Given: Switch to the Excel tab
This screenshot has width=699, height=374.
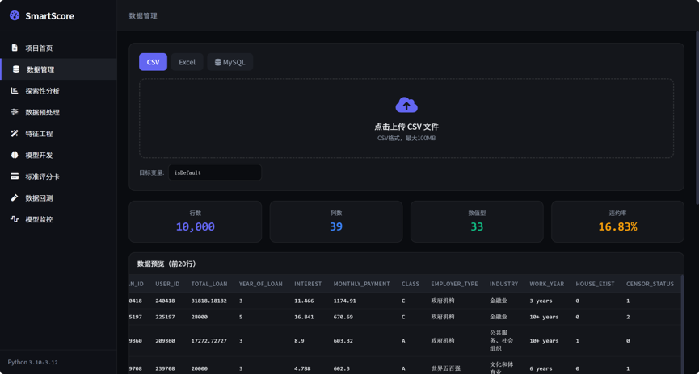Looking at the screenshot, I should pyautogui.click(x=187, y=62).
